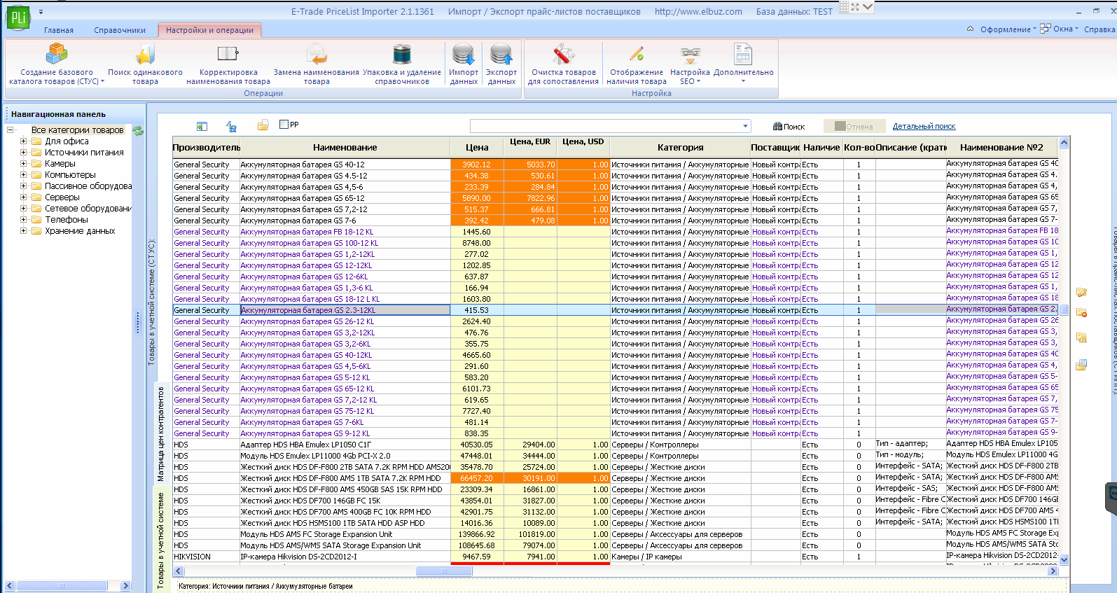Sort by the 'Производитель' column header
Image resolution: width=1117 pixels, height=593 pixels.
coord(206,148)
